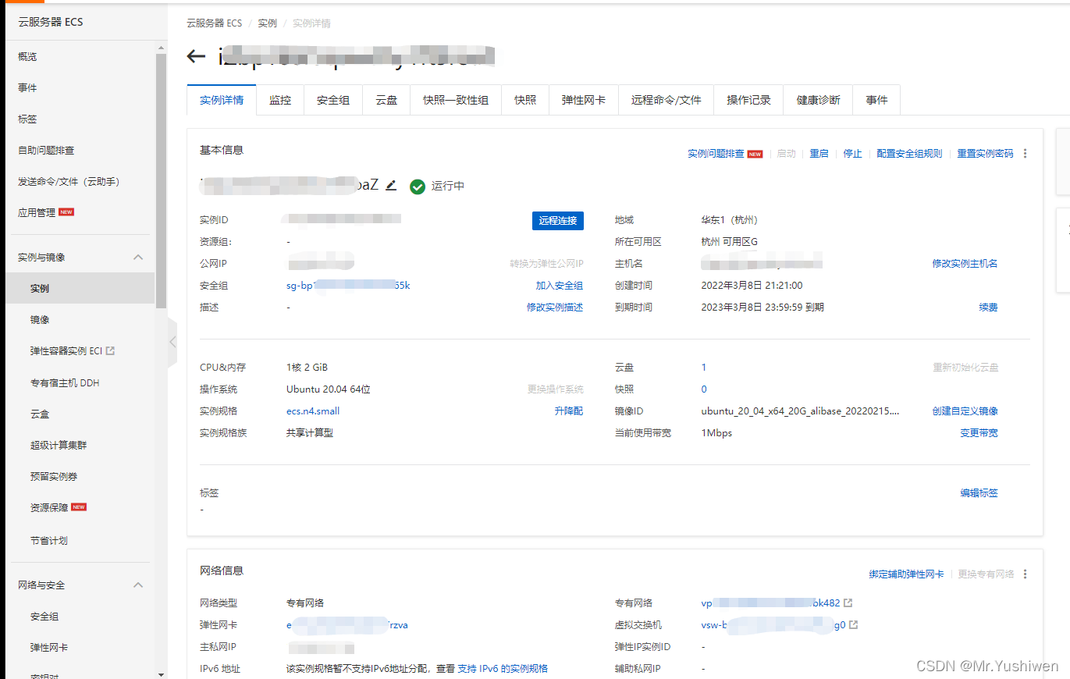Viewport: 1070px width, 679px height.
Task: Click the 远程连接 button
Action: coord(557,221)
